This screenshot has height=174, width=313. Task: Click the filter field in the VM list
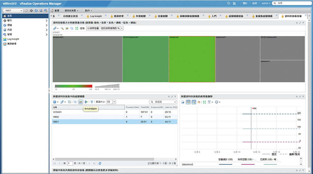(163, 102)
